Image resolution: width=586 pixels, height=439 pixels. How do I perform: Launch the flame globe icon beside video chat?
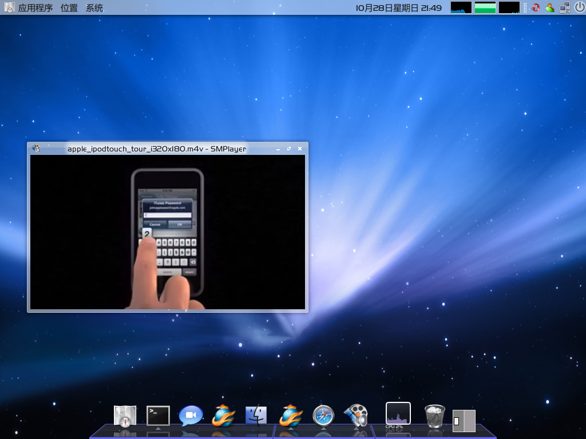(x=224, y=416)
